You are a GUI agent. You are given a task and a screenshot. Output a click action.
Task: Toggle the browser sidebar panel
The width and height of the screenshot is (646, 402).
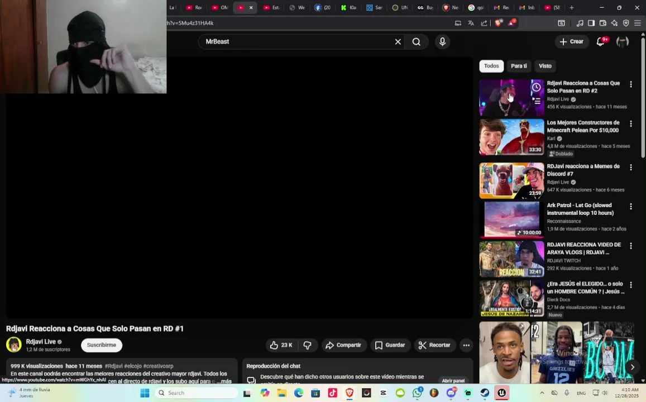591,23
